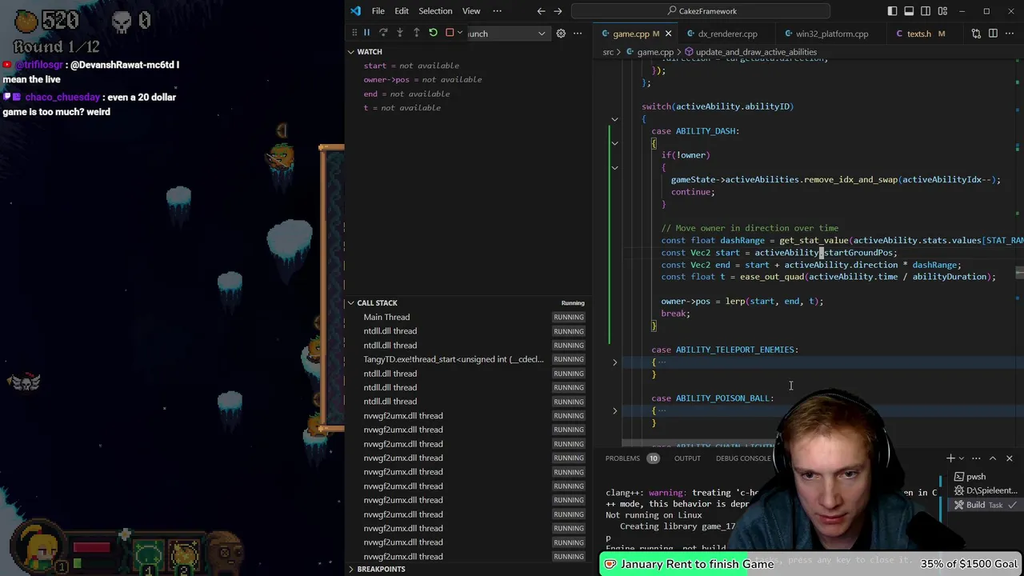The height and width of the screenshot is (576, 1024).
Task: Click the src breadcrumb segment
Action: click(x=608, y=52)
